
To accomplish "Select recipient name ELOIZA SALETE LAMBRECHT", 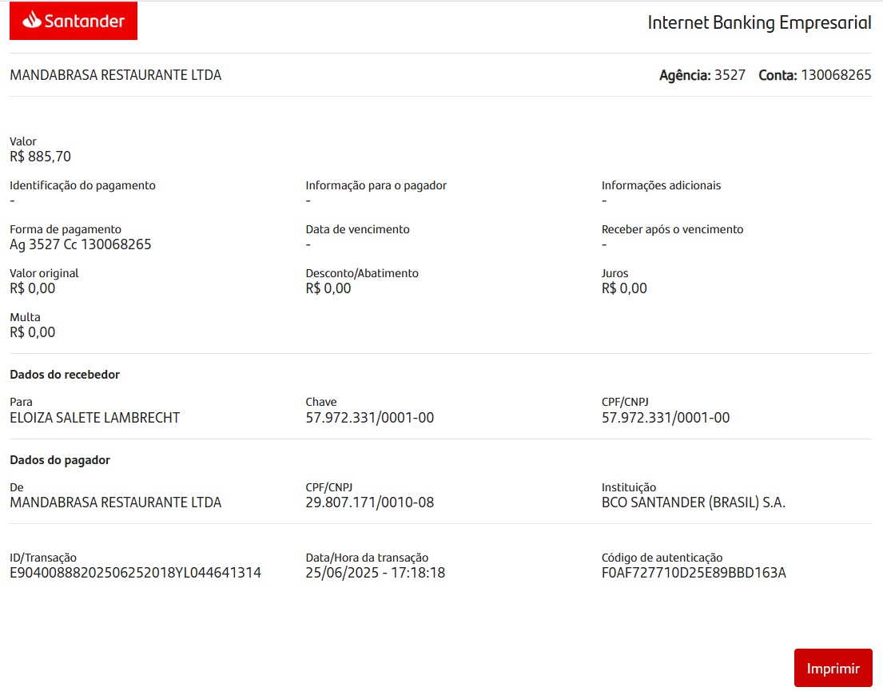I will pyautogui.click(x=94, y=418).
